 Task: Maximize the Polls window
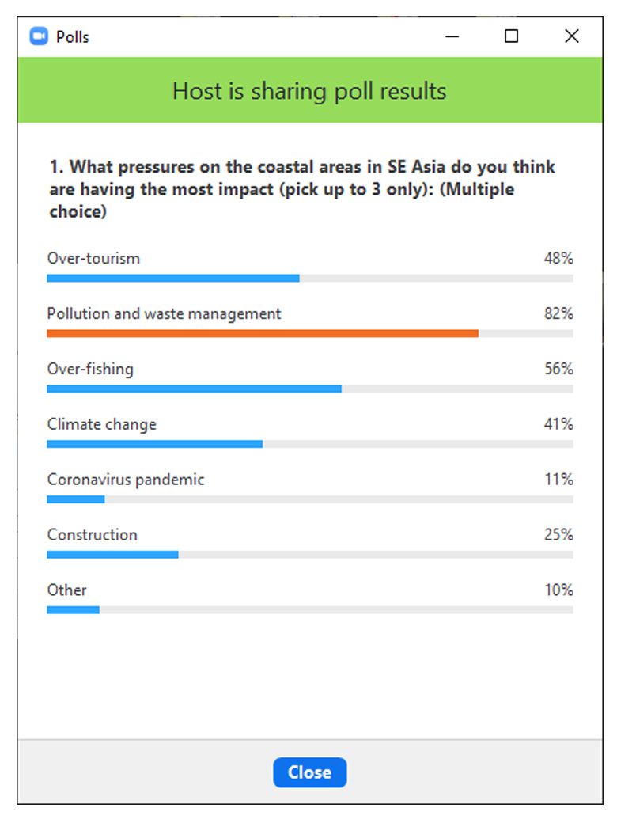(512, 36)
